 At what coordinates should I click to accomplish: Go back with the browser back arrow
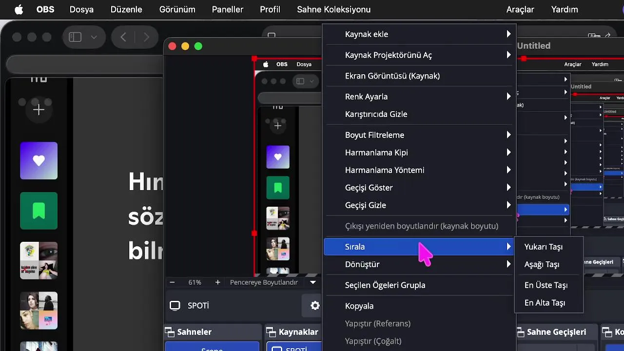[x=123, y=37]
